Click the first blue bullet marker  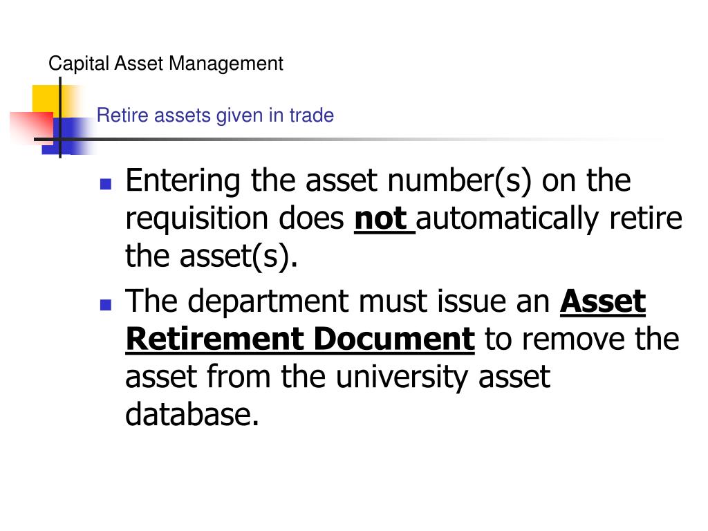pos(106,184)
